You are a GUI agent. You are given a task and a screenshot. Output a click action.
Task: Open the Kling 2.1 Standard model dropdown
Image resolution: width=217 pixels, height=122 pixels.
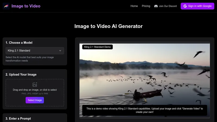[35, 51]
